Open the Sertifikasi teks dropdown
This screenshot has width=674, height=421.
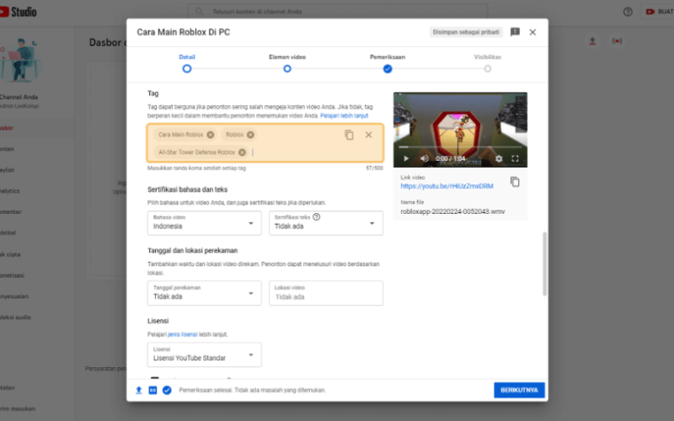(326, 223)
